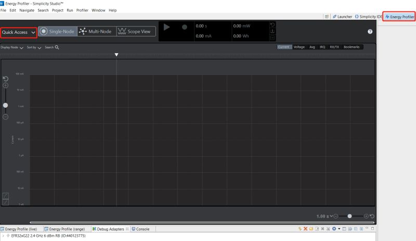416x241 pixels.
Task: Toggle the RX/TX display filter
Action: pyautogui.click(x=334, y=47)
